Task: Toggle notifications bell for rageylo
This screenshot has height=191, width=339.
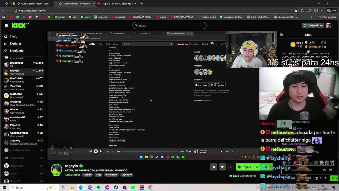Action: 214,167
